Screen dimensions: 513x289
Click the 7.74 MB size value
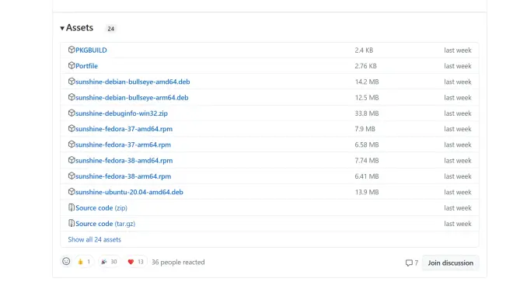pyautogui.click(x=367, y=161)
